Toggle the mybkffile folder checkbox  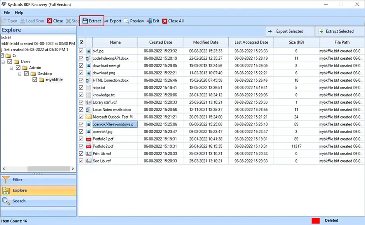(35, 79)
